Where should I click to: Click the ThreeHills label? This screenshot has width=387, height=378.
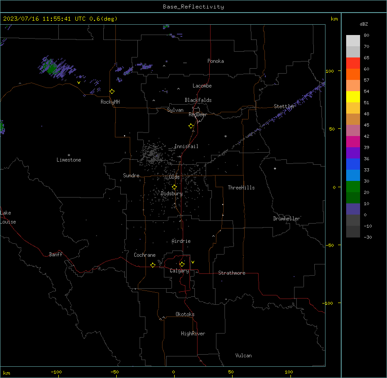[x=241, y=188]
